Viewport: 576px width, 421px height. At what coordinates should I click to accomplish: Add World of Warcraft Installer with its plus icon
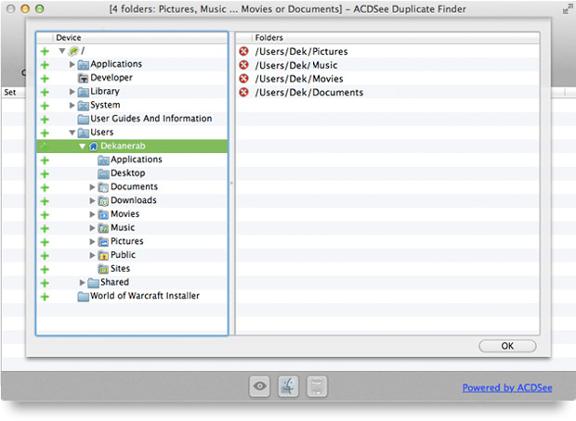coord(45,297)
